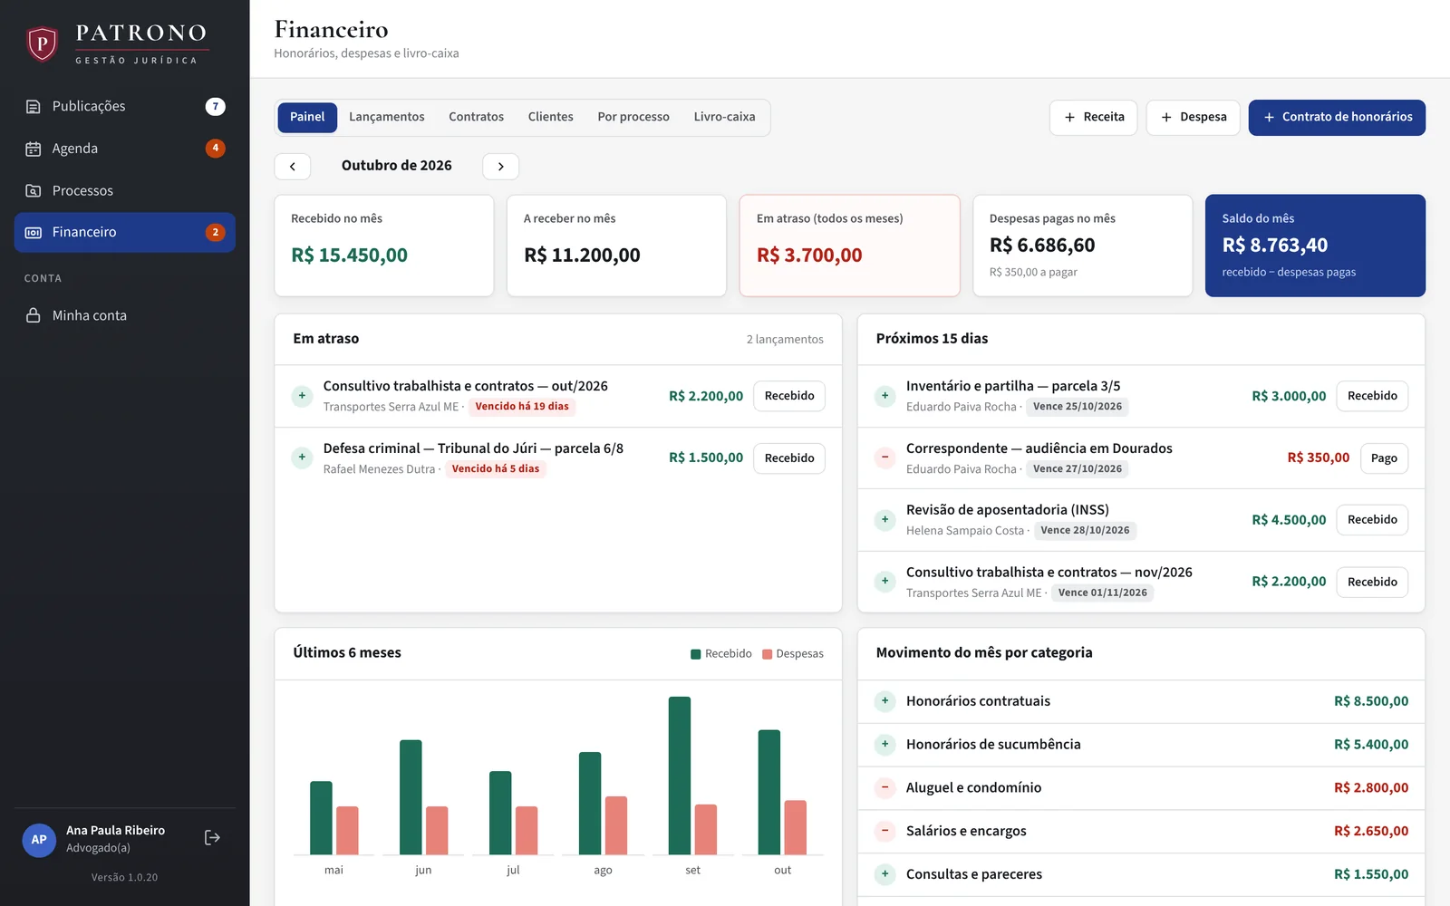Go to previous month with left chevron
The width and height of the screenshot is (1450, 906).
(x=293, y=167)
